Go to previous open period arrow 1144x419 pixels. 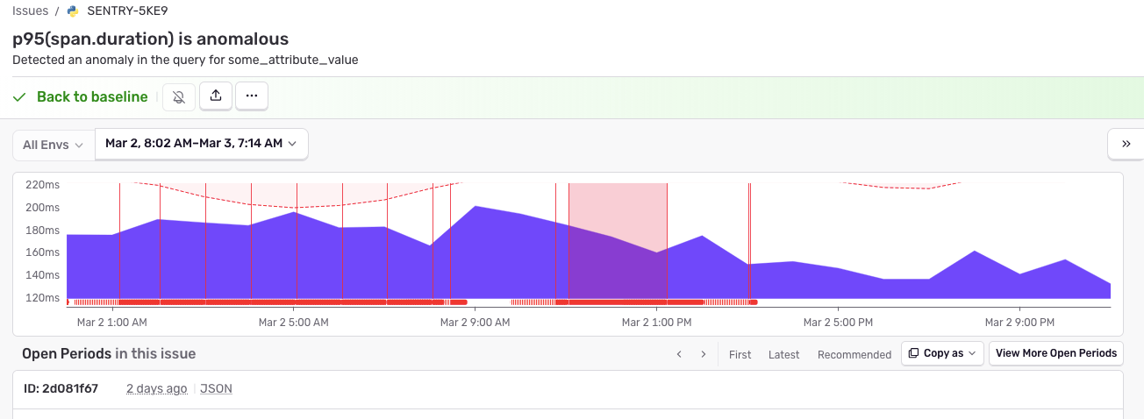click(679, 354)
